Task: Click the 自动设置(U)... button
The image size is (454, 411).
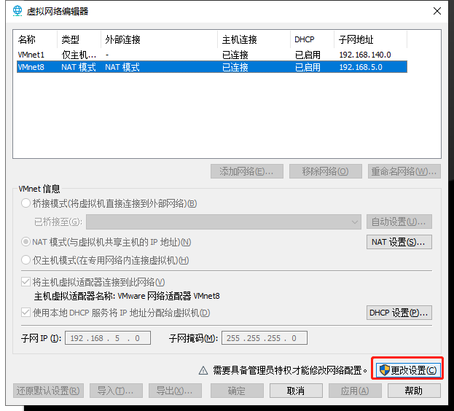Action: 399,222
